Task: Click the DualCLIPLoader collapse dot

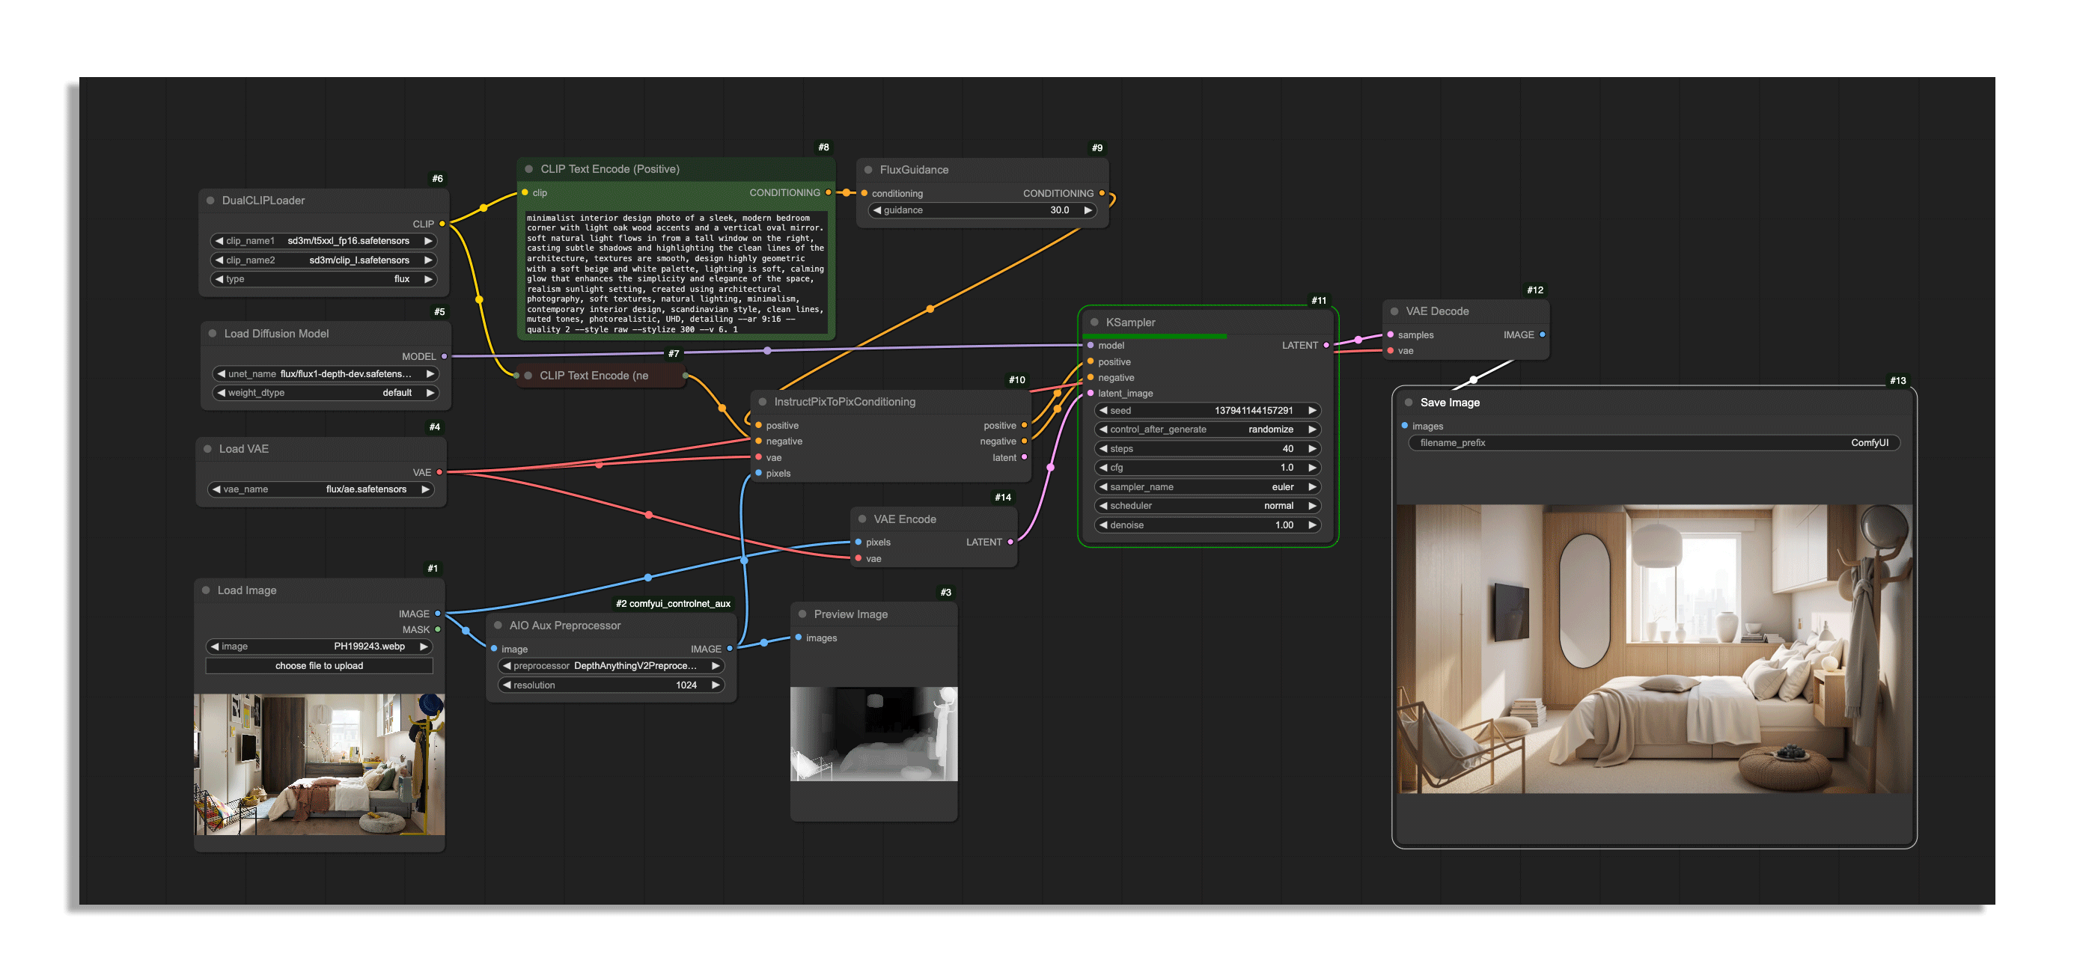Action: (x=210, y=201)
